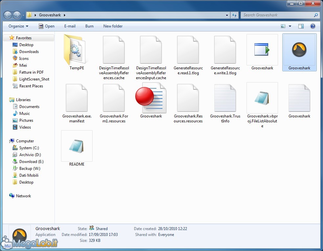The image size is (323, 251).
Task: Click E-mail in the toolbar
Action: pyautogui.click(x=70, y=26)
